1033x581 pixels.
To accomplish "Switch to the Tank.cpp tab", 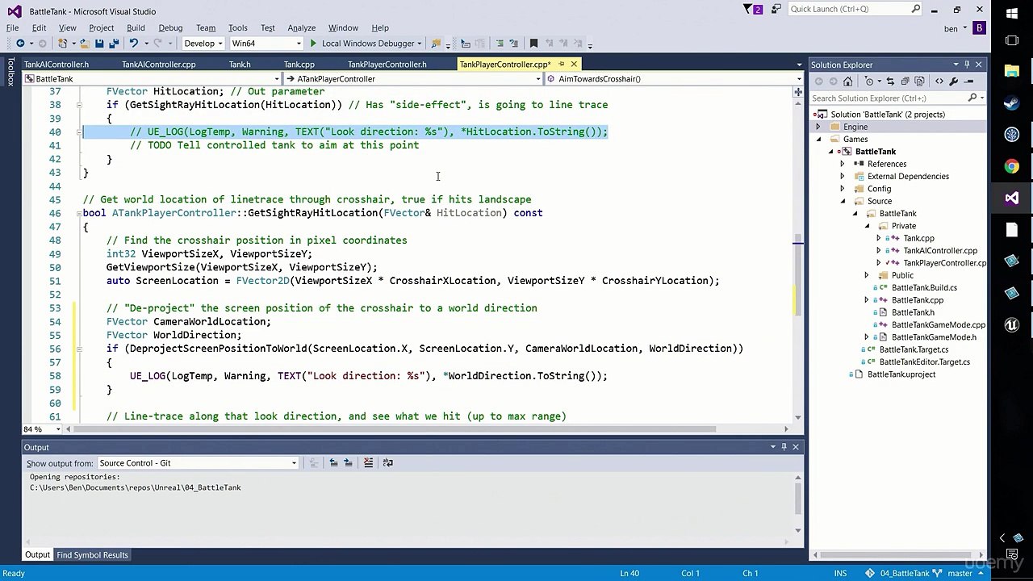I will tap(299, 64).
